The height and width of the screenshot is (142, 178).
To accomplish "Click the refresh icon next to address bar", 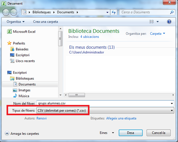I will 114,12.
